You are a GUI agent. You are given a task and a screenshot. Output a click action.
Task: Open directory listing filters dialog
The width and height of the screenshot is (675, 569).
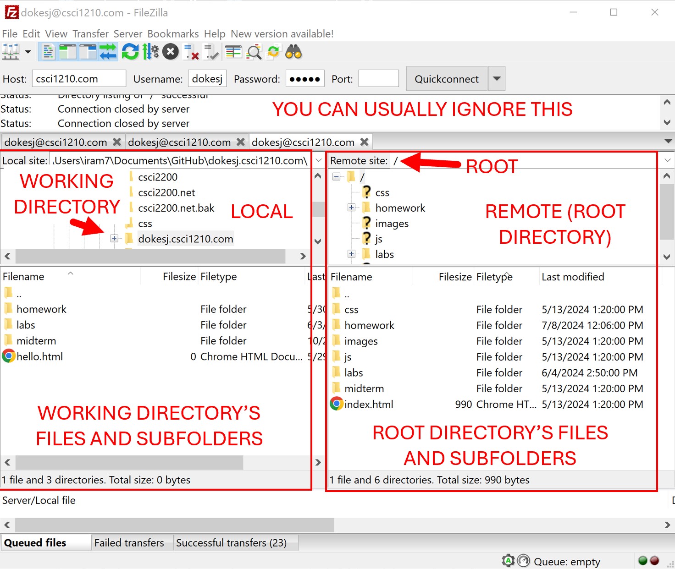pos(233,52)
